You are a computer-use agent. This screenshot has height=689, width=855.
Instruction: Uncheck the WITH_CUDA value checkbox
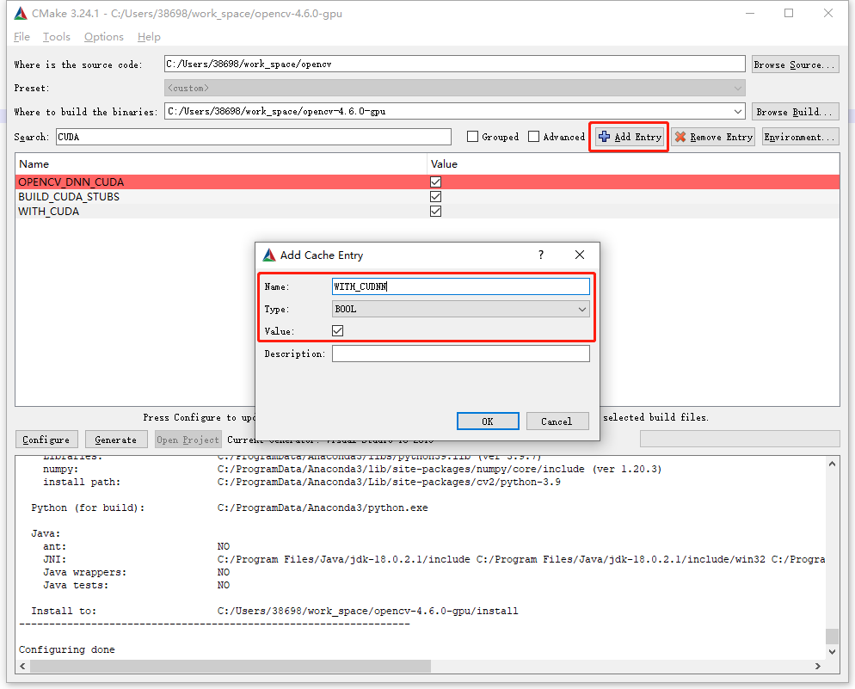point(435,212)
